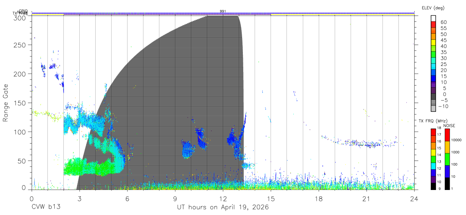Screen dimensions: 466x215
Task: Click the light gray bottom segment of ELEV bar
Action: click(x=434, y=108)
